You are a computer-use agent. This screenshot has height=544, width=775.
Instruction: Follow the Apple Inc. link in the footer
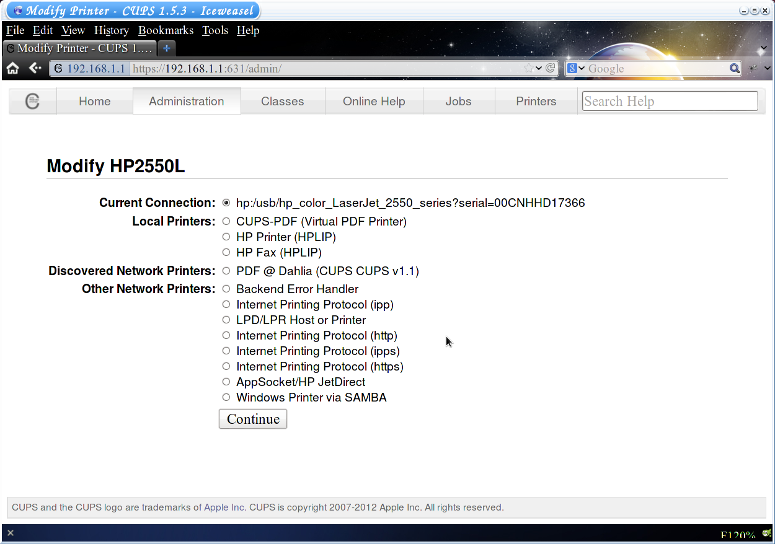[225, 507]
